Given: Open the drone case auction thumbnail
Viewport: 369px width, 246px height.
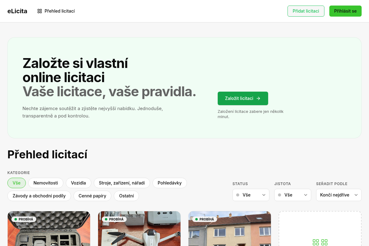Looking at the screenshot, I should [x=49, y=229].
